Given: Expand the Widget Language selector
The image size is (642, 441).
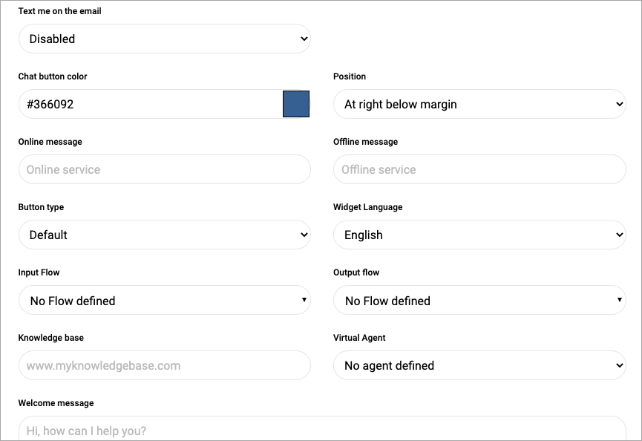Looking at the screenshot, I should (x=479, y=235).
